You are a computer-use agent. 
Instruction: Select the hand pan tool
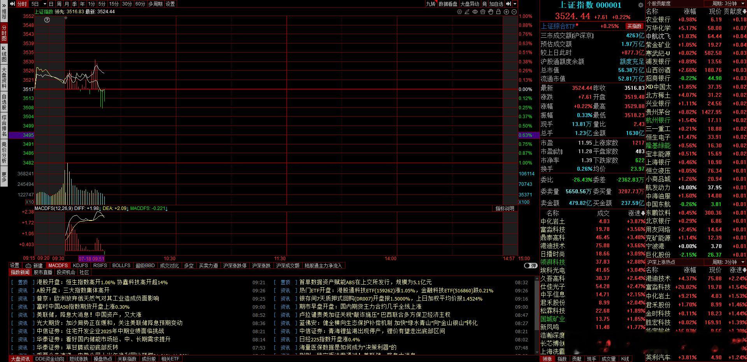(x=491, y=12)
